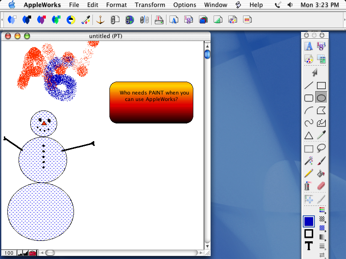Click the green-ovals transform button
This screenshot has height=259, width=346.
(x=56, y=20)
